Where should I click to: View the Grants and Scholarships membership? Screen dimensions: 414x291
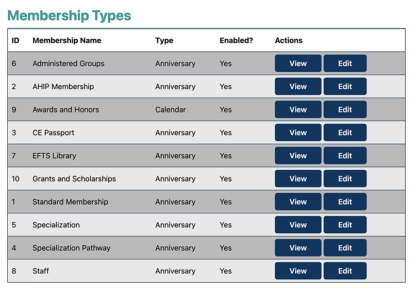click(x=298, y=179)
